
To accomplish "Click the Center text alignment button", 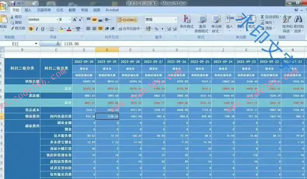I will [94, 29].
